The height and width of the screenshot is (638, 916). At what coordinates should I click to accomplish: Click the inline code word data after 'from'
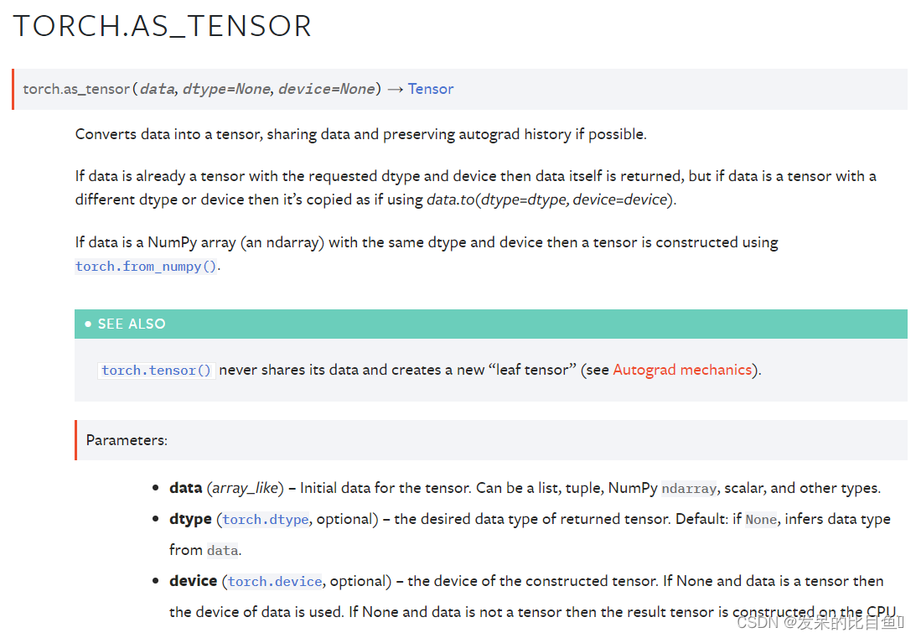pyautogui.click(x=223, y=550)
